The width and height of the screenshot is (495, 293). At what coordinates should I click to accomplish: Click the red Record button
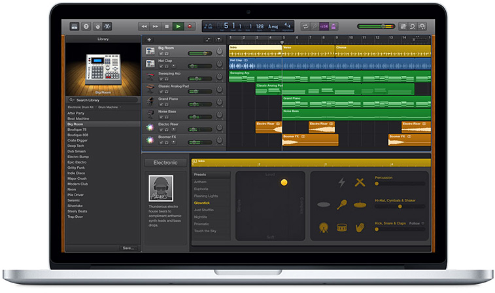(x=190, y=27)
